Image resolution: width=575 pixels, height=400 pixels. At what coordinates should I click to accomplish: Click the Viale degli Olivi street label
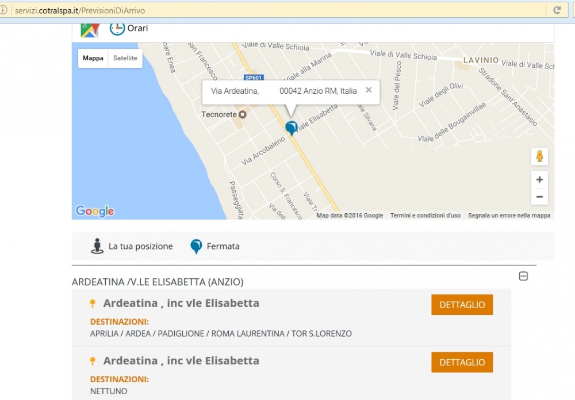[441, 95]
